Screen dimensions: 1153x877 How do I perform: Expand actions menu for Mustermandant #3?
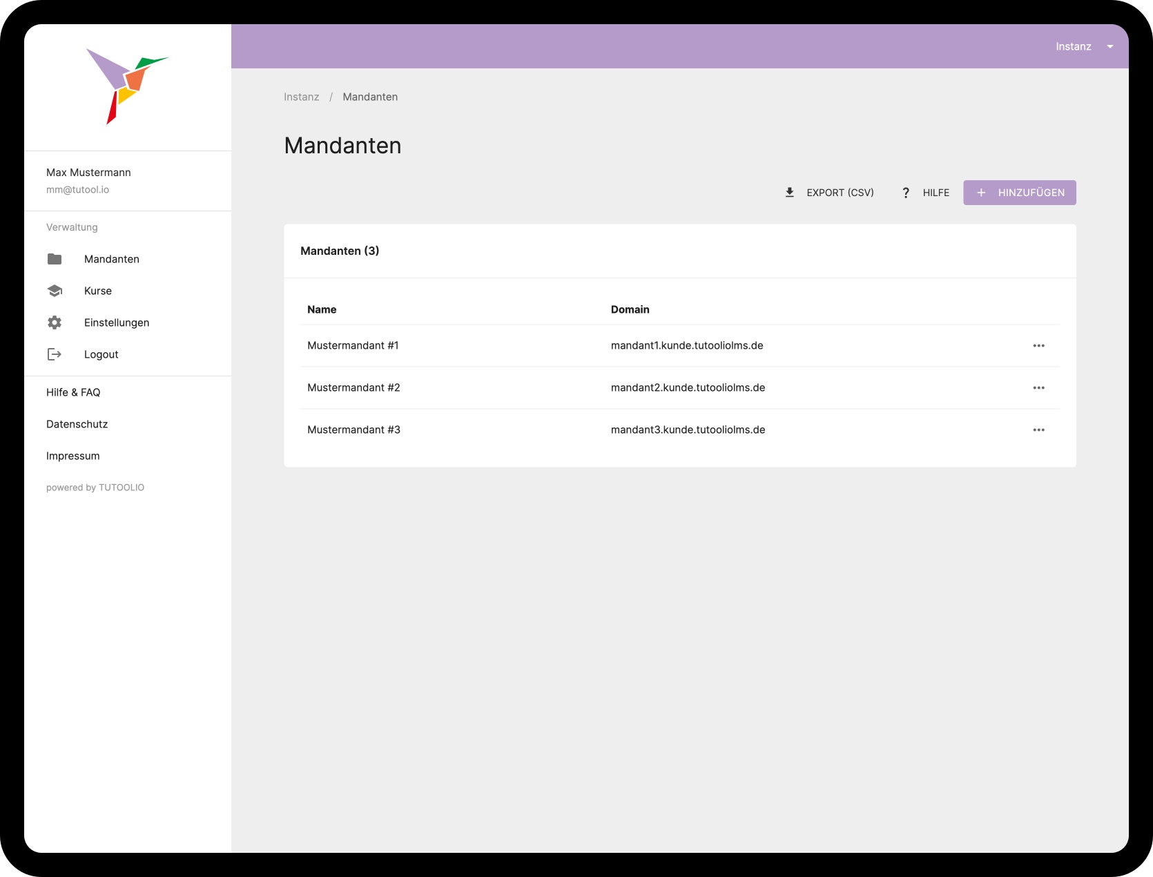click(1038, 430)
